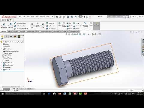144x108 pixels.
Task: Open the Curves dropdown arrow
Action: click(91, 29)
